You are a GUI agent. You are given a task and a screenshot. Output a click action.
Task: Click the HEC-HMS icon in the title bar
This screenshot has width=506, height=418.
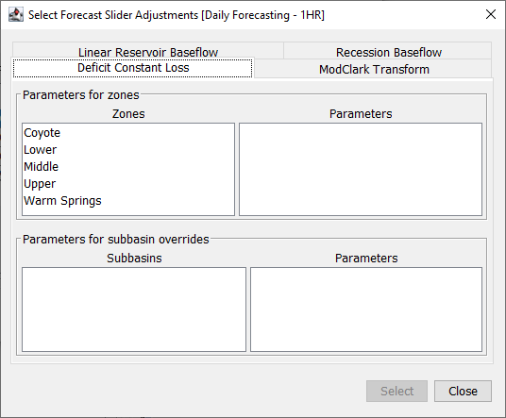pyautogui.click(x=15, y=14)
